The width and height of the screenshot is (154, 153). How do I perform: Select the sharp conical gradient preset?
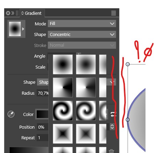click(63, 87)
